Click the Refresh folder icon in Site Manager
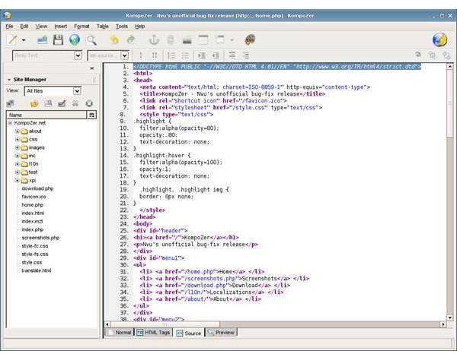The height and width of the screenshot is (354, 457). pyautogui.click(x=34, y=103)
